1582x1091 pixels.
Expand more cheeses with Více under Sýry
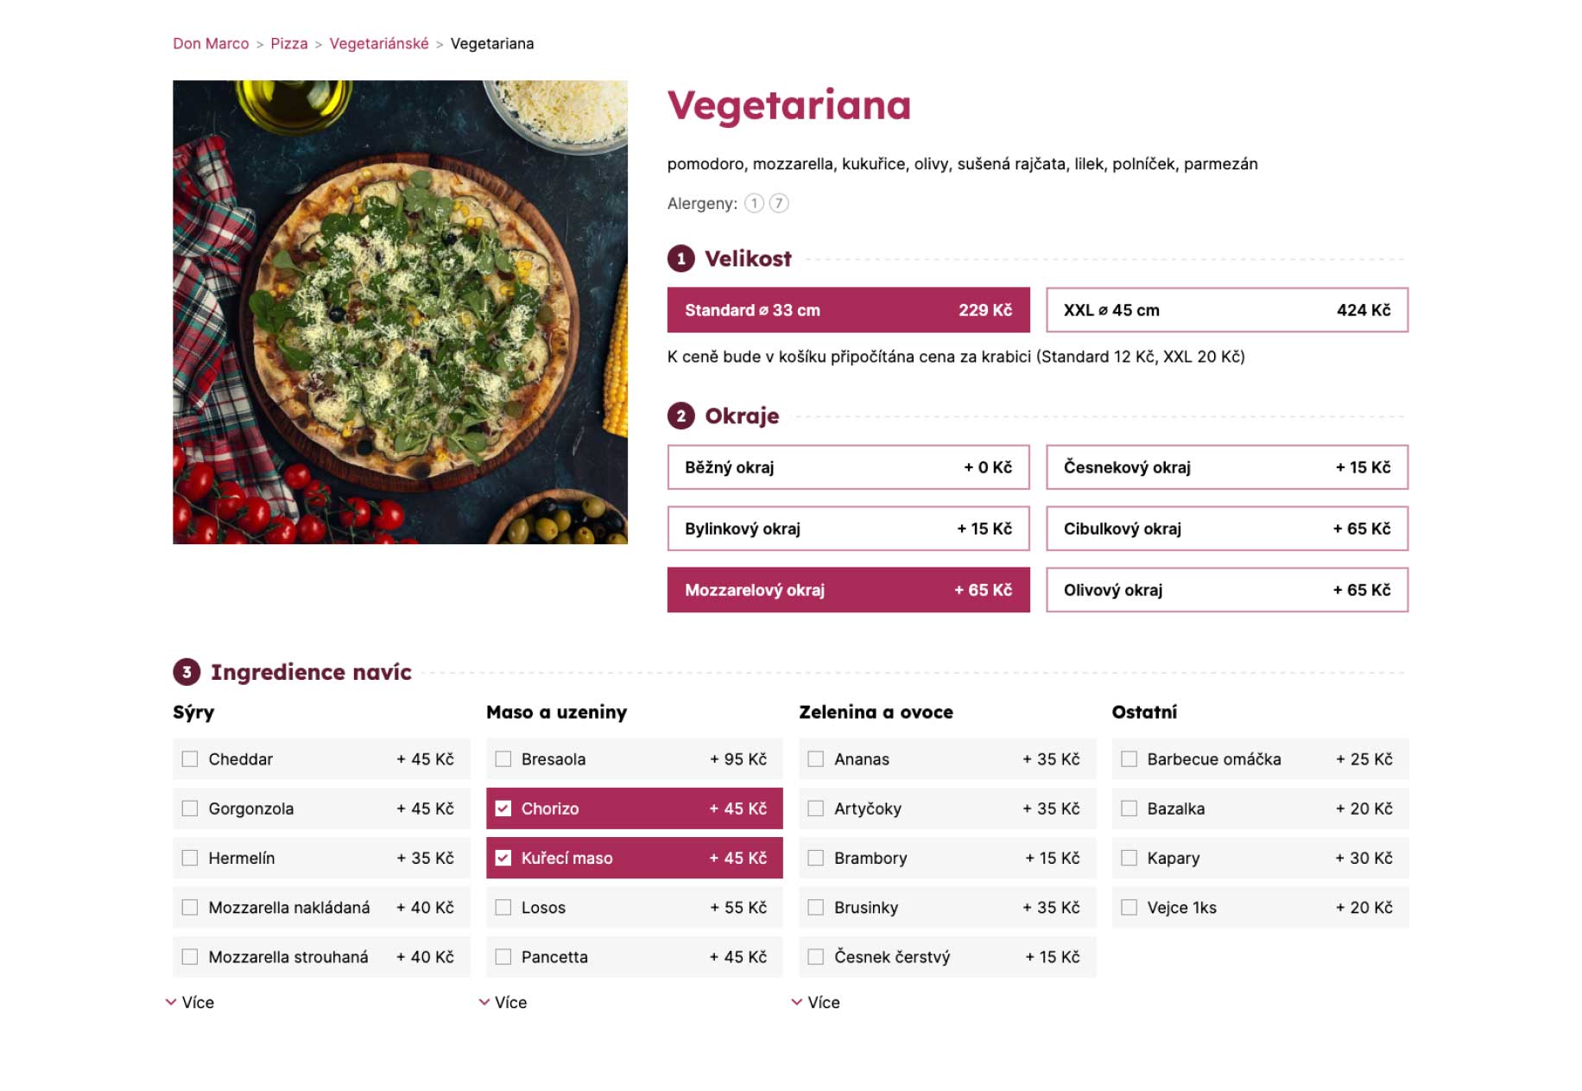(x=191, y=1002)
